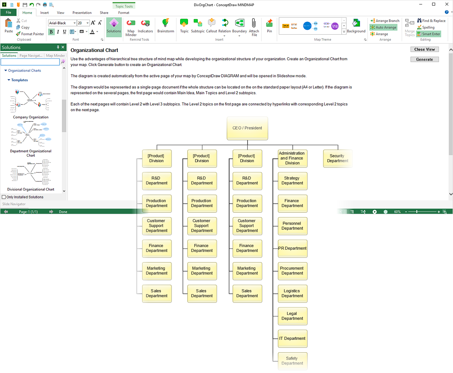The width and height of the screenshot is (453, 373).
Task: Expand the Relation dropdown
Action: [x=224, y=35]
